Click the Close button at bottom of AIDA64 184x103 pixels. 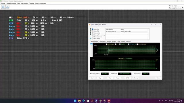[x=158, y=78]
